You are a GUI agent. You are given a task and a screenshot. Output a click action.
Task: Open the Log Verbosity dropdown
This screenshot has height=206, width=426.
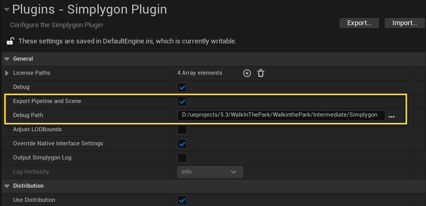(x=210, y=172)
